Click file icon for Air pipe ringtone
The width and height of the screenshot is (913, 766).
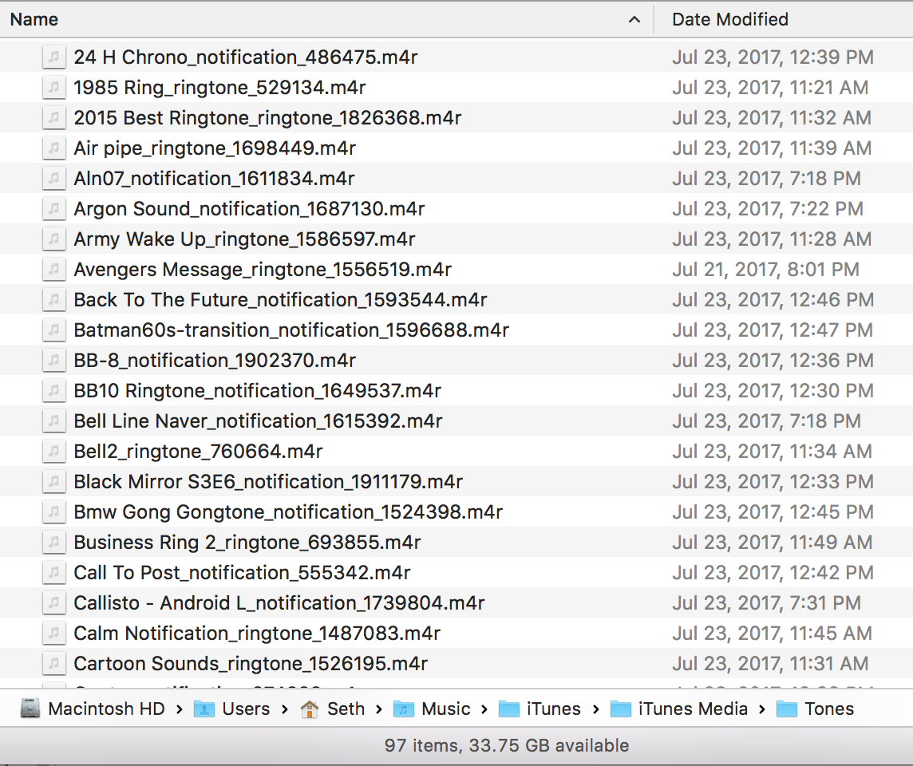[x=53, y=148]
